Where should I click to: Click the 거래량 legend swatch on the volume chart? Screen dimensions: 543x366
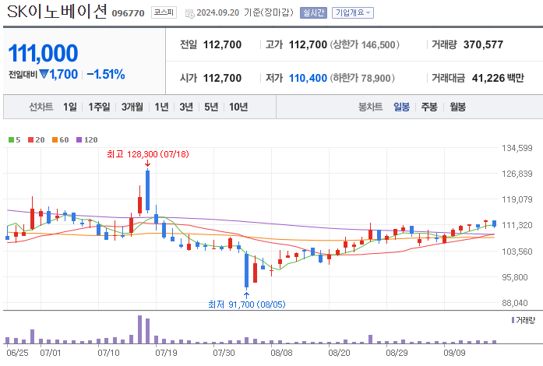click(513, 320)
